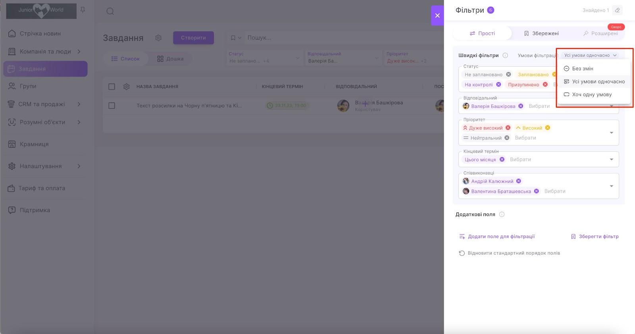Open Тариф та оплата in sidebar
The height and width of the screenshot is (334, 635).
45,188
